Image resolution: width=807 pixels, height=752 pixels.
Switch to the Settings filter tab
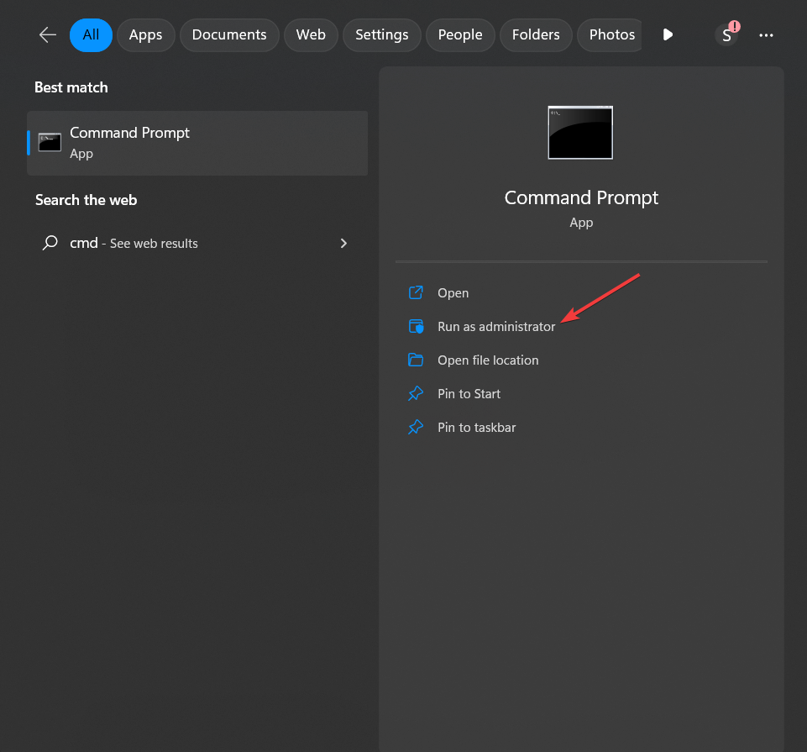click(x=382, y=35)
